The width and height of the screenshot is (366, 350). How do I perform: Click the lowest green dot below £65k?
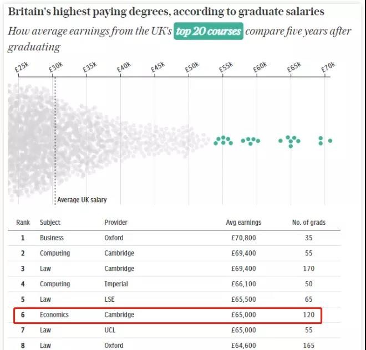pyautogui.click(x=291, y=146)
